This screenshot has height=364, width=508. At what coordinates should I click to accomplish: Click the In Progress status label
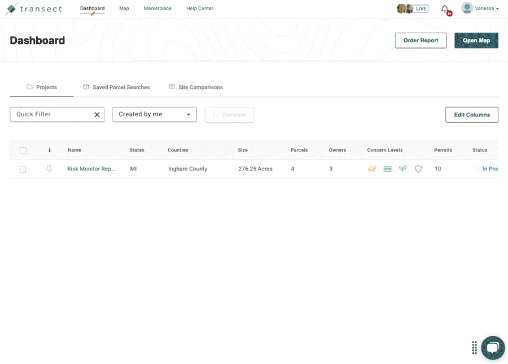(490, 169)
